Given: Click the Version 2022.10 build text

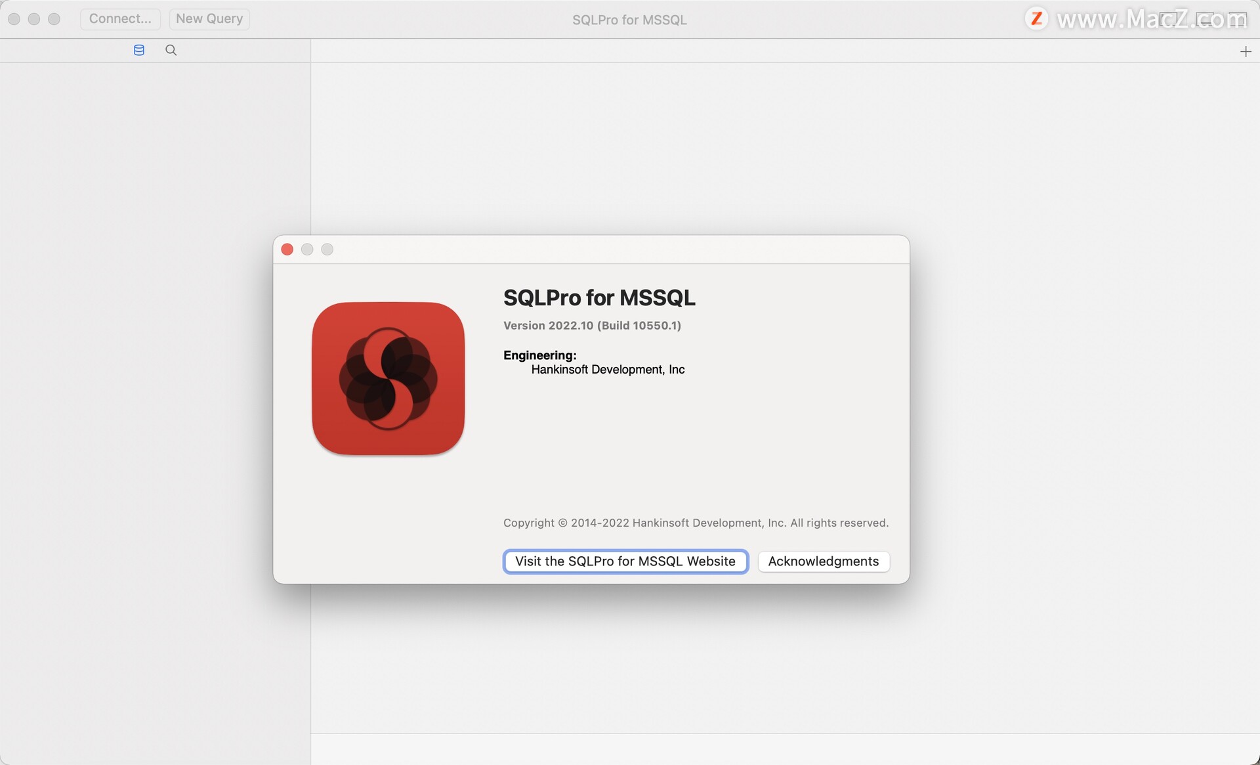Looking at the screenshot, I should tap(592, 326).
